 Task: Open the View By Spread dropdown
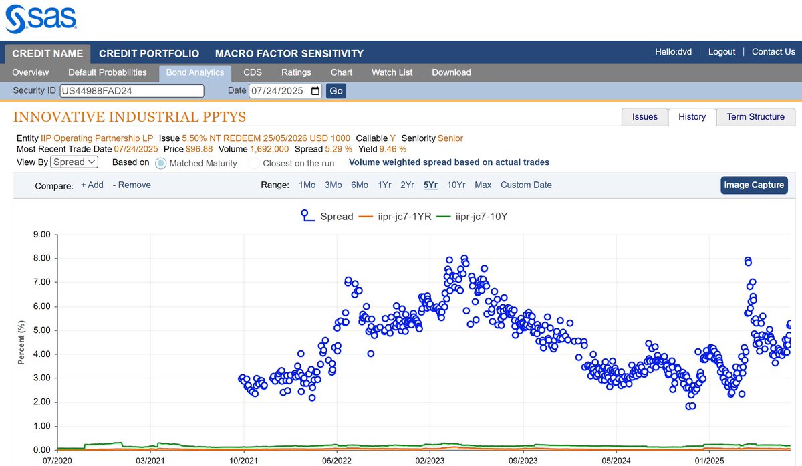tap(74, 162)
